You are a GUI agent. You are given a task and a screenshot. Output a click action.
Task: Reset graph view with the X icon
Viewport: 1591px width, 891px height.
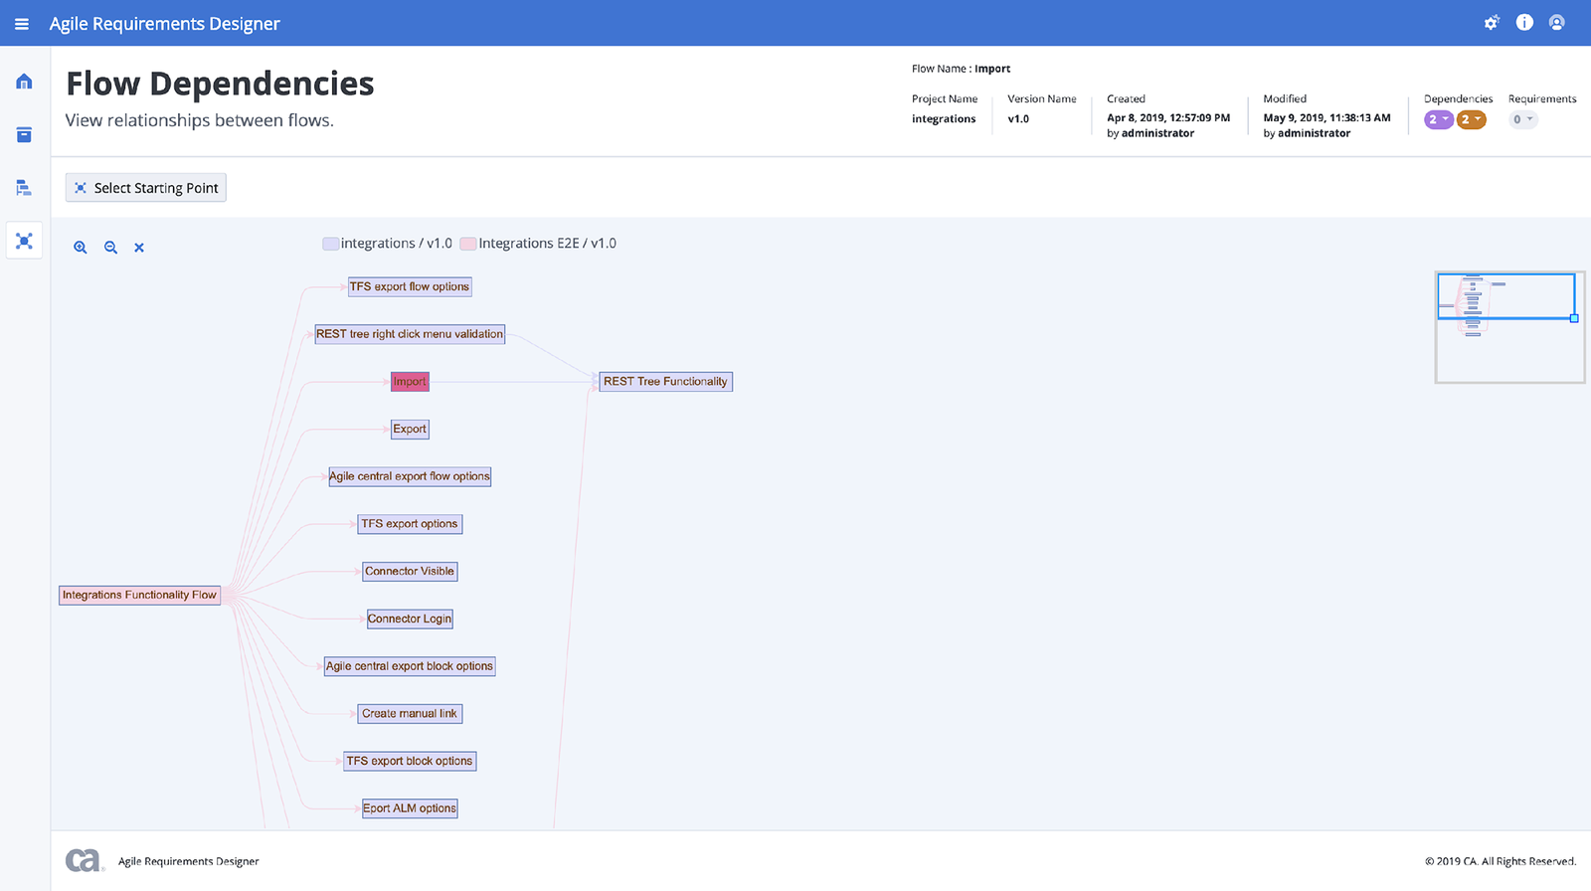(x=139, y=248)
